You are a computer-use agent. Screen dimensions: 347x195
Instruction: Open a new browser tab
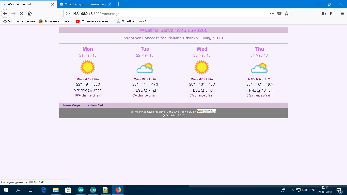coord(118,4)
